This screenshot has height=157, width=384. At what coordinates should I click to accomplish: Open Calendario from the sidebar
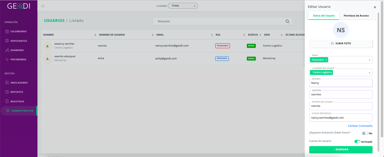click(x=19, y=31)
